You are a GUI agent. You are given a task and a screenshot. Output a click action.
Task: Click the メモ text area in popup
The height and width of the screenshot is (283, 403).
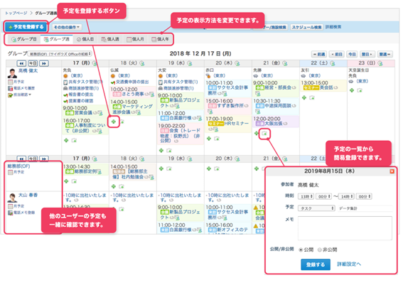pyautogui.click(x=345, y=228)
